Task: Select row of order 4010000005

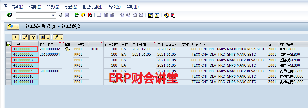Action: point(8,49)
